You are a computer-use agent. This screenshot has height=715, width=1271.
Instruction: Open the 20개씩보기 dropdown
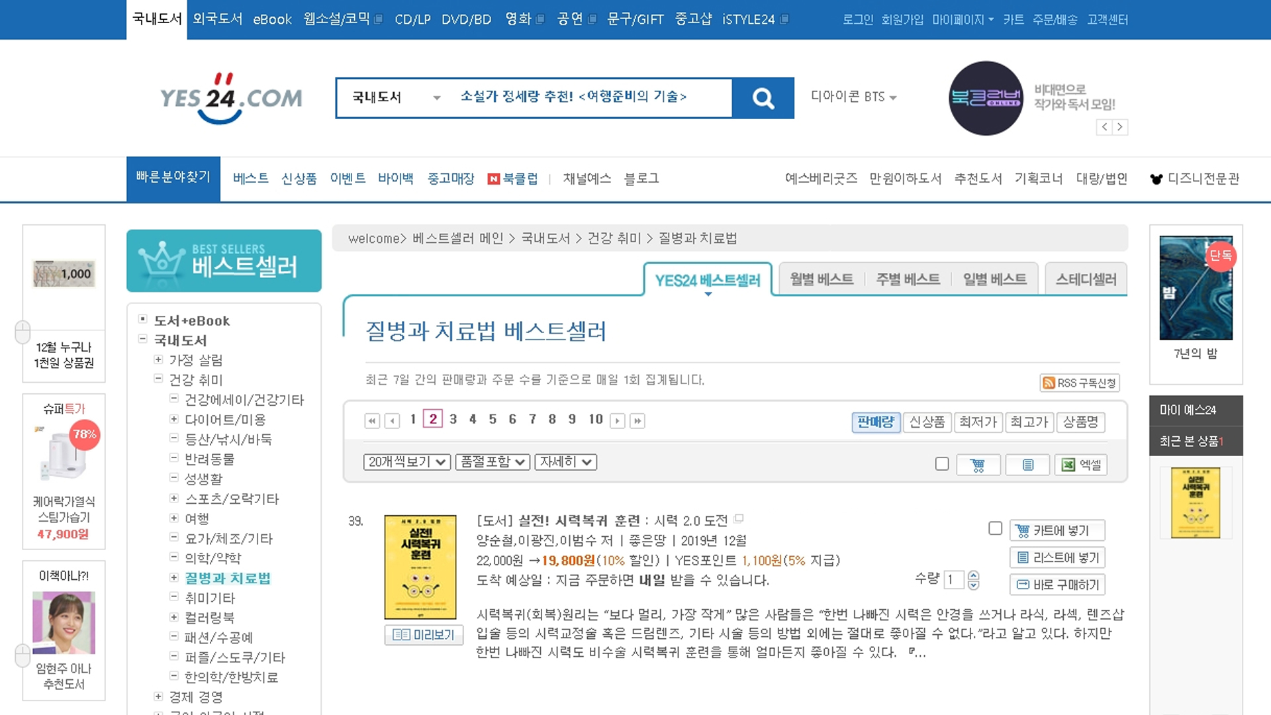[406, 462]
